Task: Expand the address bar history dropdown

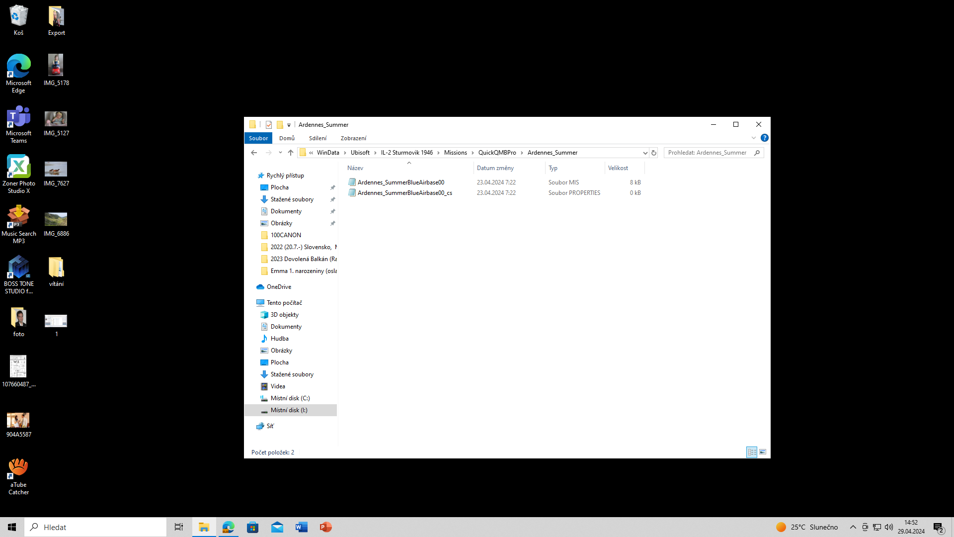Action: tap(645, 153)
